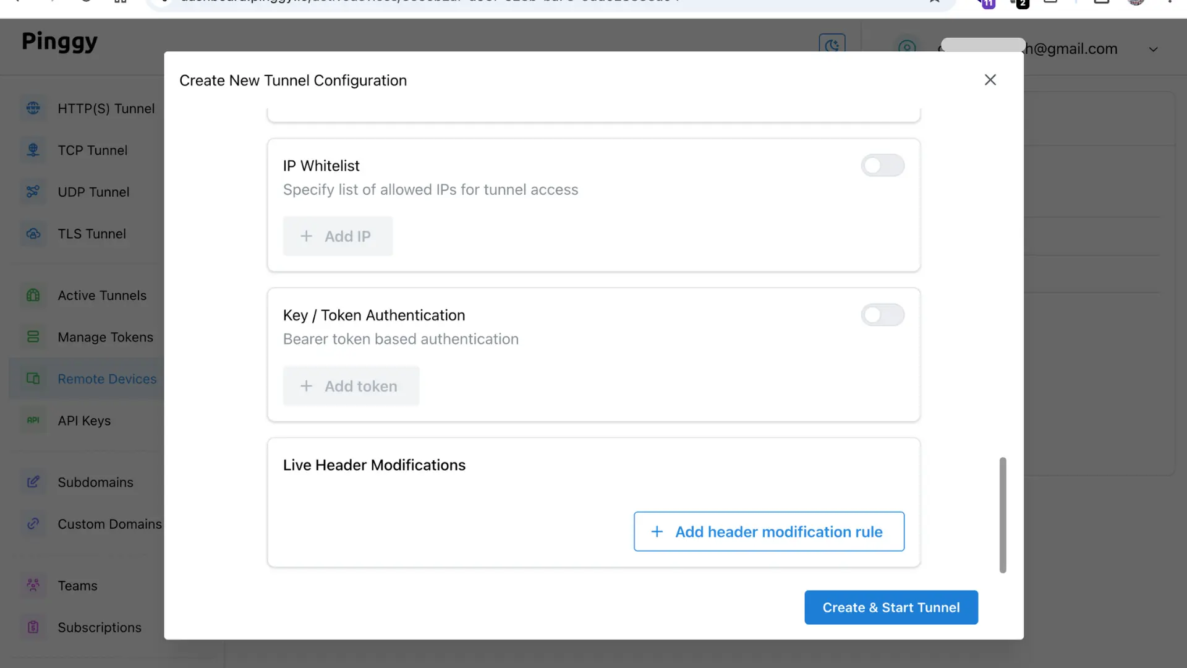Open TLS Tunnel menu item
1187x668 pixels.
pos(87,234)
